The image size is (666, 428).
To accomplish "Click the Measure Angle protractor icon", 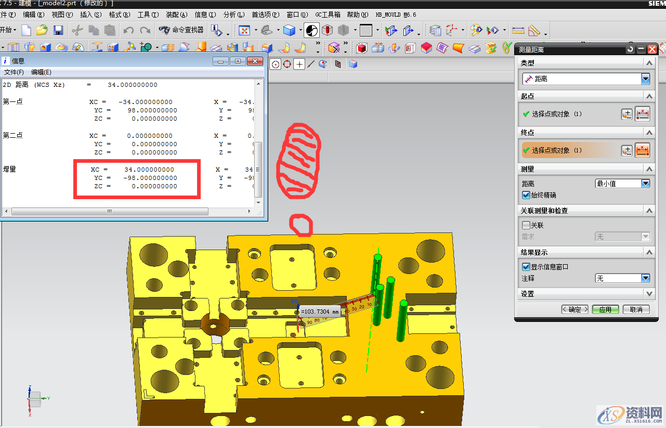I will [534, 31].
